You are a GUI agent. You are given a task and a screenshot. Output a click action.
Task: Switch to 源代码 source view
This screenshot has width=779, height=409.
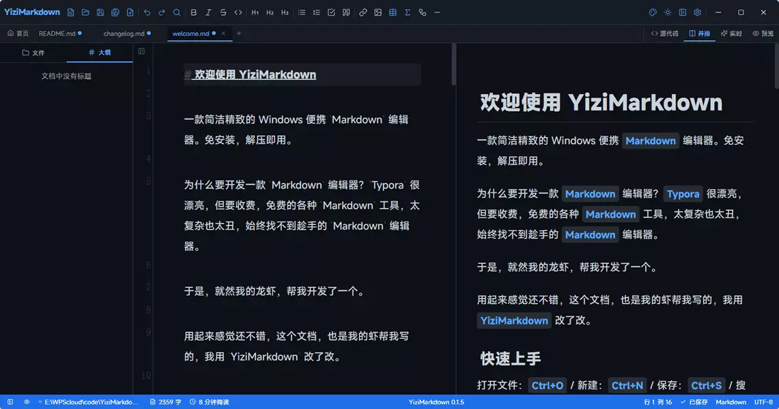(x=665, y=33)
